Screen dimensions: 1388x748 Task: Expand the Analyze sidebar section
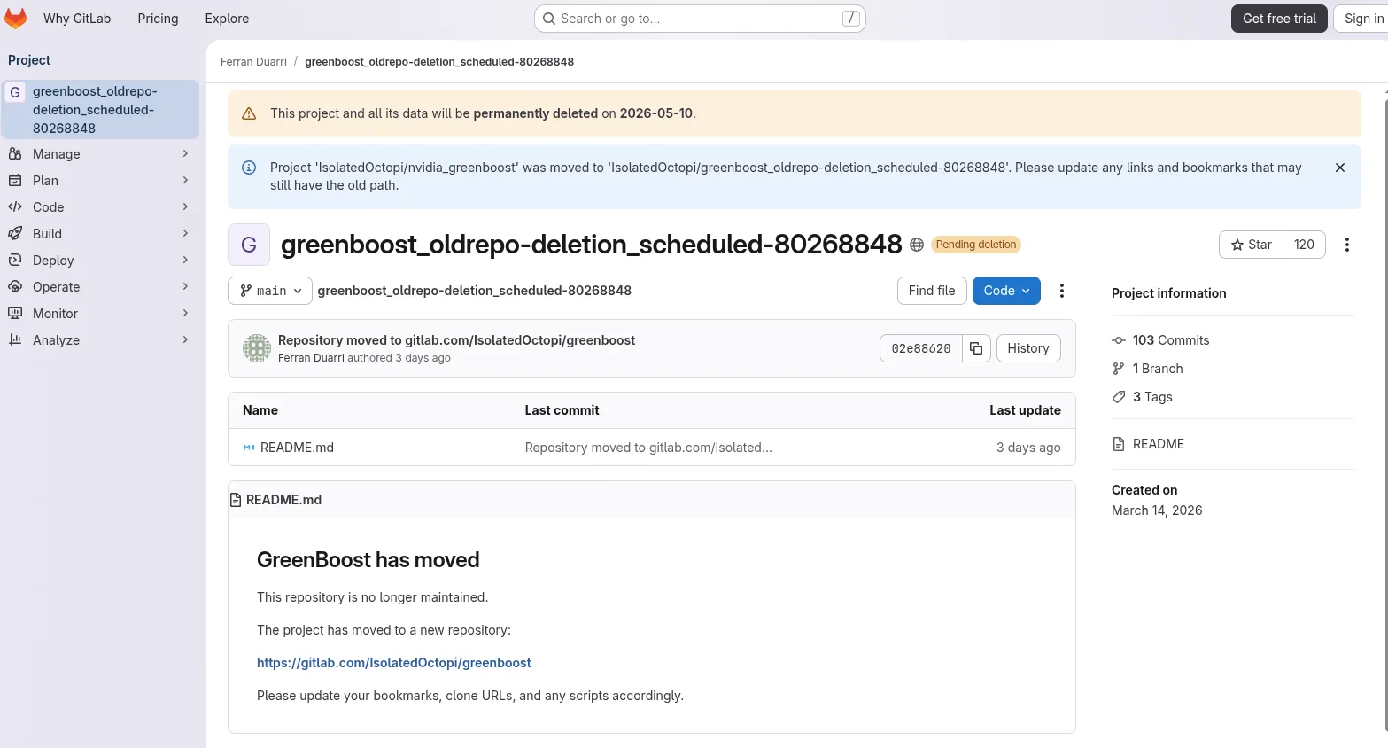click(99, 340)
